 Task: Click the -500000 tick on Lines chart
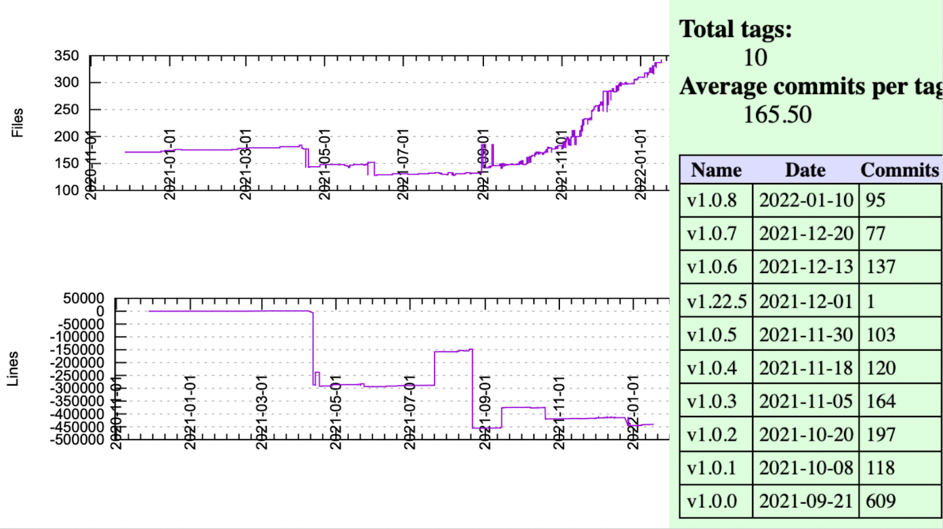(x=77, y=440)
